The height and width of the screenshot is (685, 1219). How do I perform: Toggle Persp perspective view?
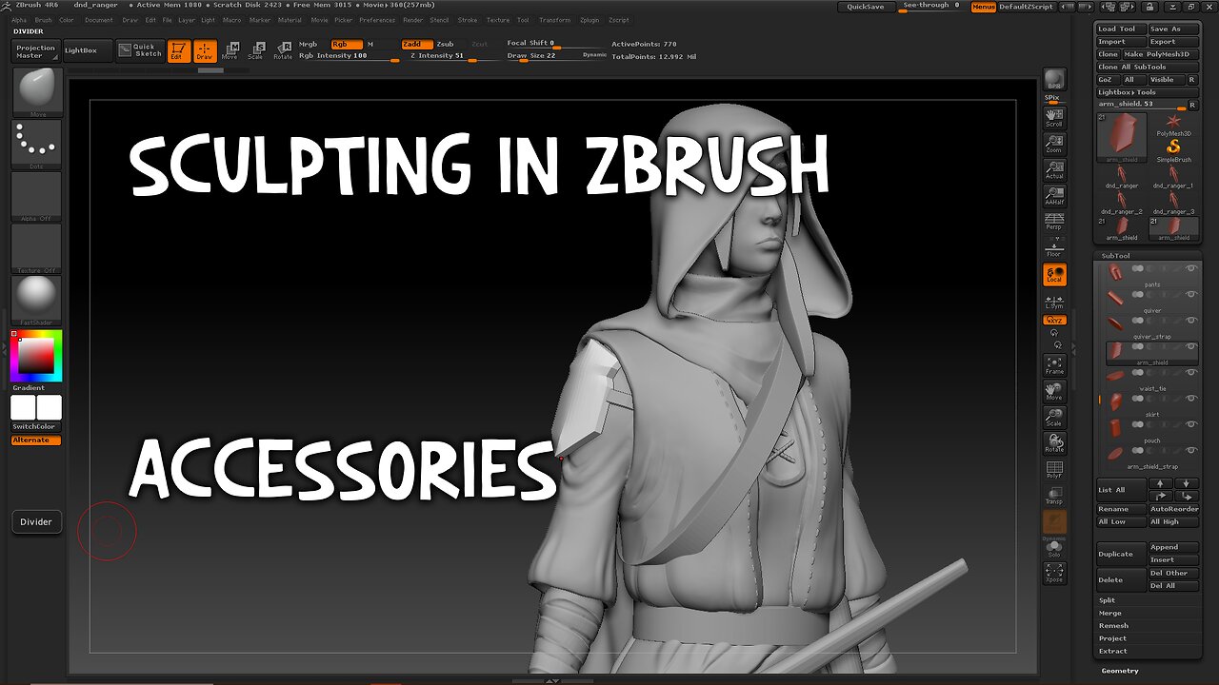click(1054, 222)
